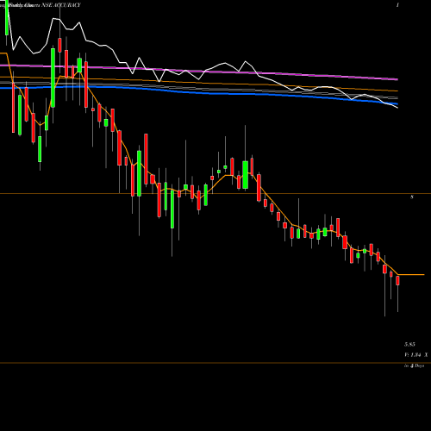Select the 5.85 price value
This screenshot has width=431, height=431.
(x=409, y=344)
